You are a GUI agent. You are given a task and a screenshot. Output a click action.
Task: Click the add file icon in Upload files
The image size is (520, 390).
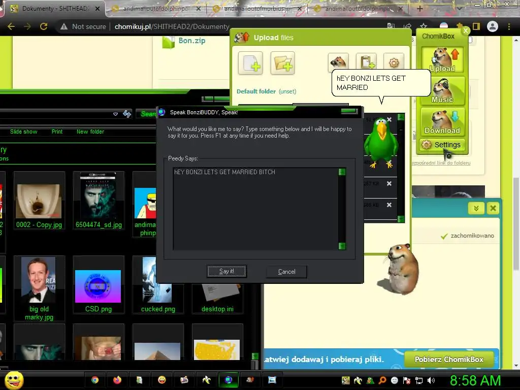tap(251, 62)
